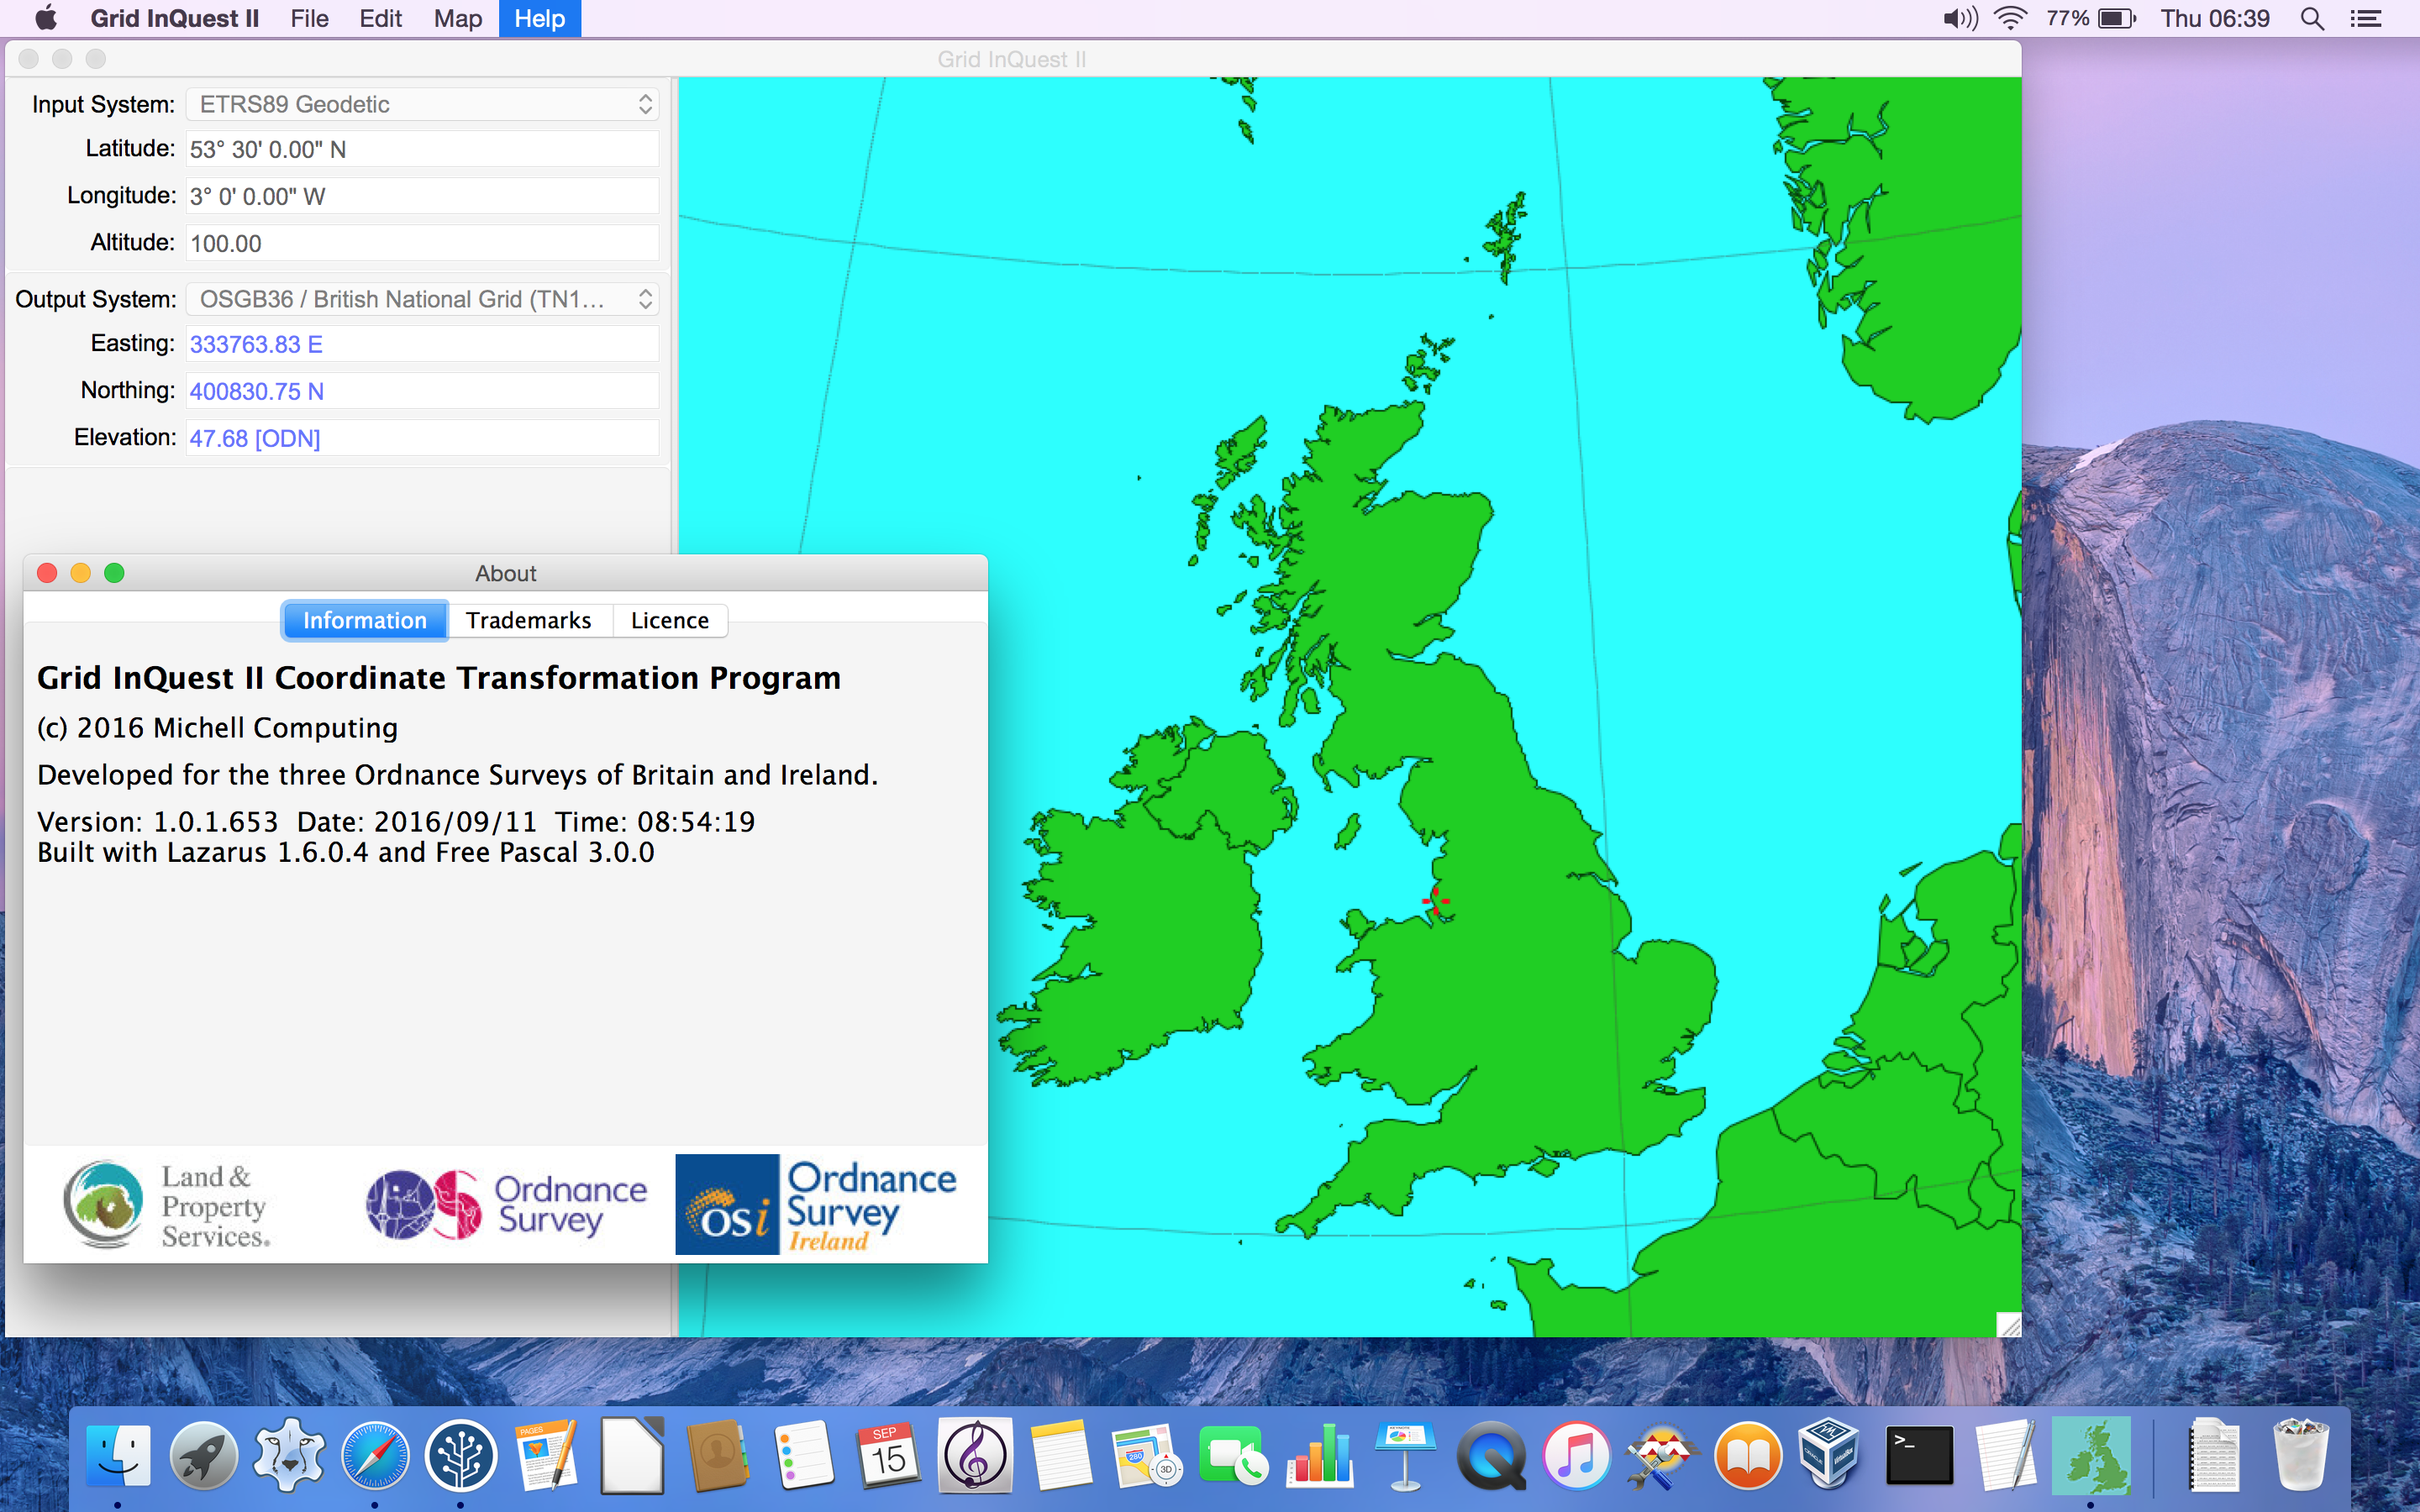The width and height of the screenshot is (2420, 1512).
Task: Click the Grid InQuest map icon in Dock
Action: click(2090, 1455)
